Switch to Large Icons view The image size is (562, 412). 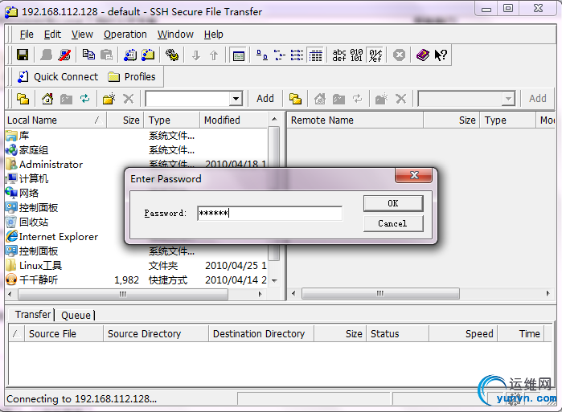[262, 55]
